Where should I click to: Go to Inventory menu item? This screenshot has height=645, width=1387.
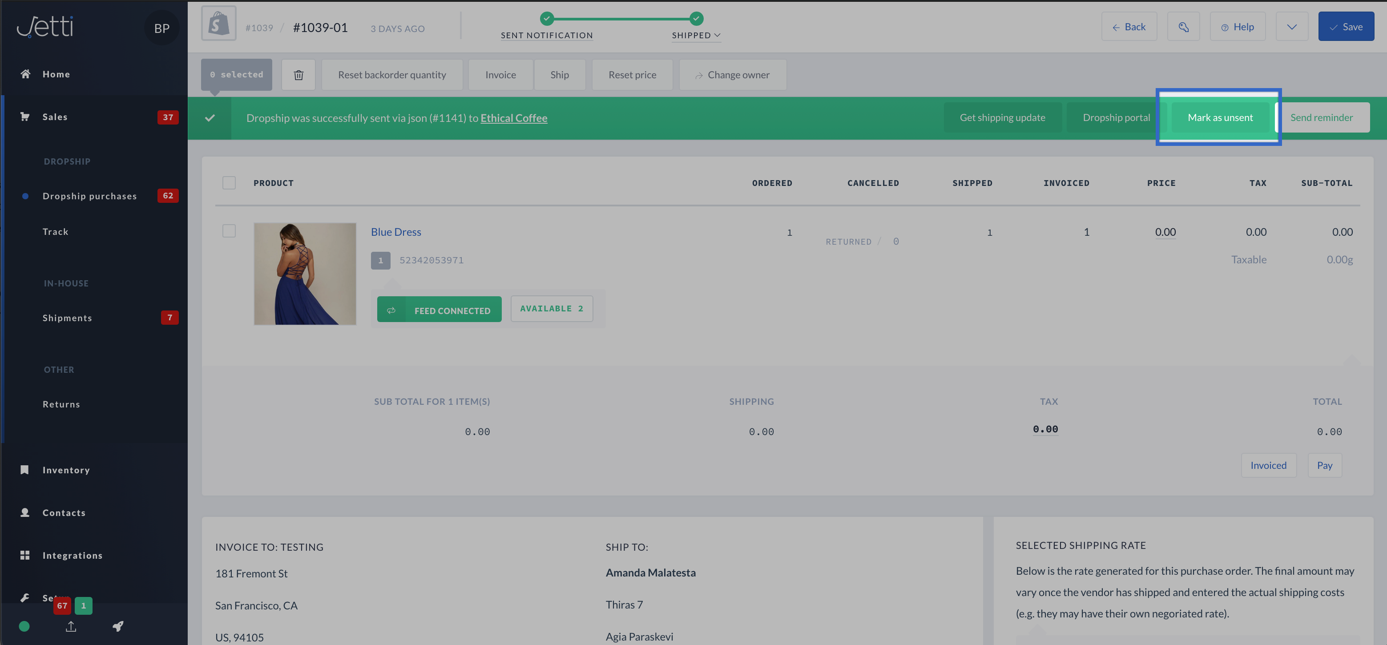[x=66, y=470]
